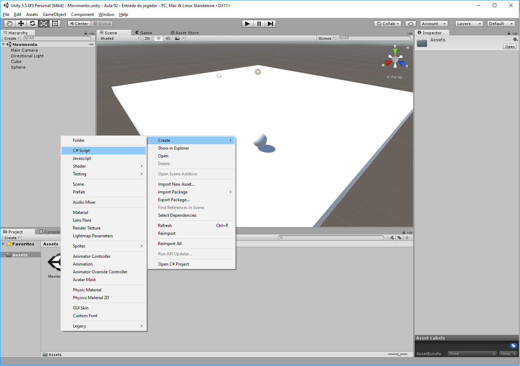Toggle Center pivot mode
520x366 pixels.
pyautogui.click(x=79, y=24)
